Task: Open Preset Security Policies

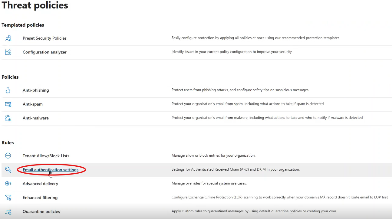Action: pyautogui.click(x=44, y=38)
